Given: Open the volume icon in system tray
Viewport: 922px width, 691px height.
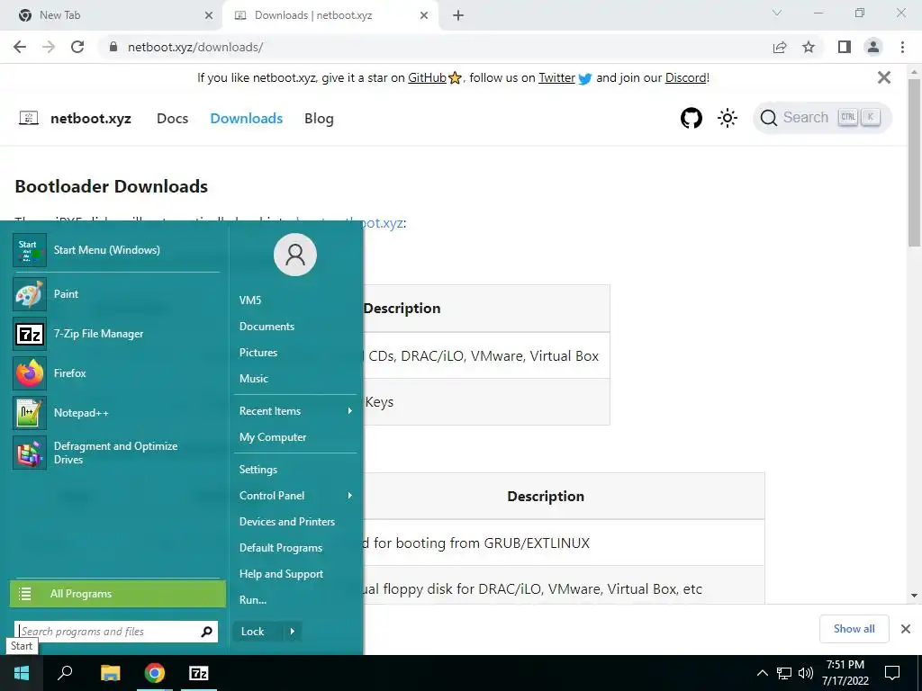Looking at the screenshot, I should click(x=806, y=673).
